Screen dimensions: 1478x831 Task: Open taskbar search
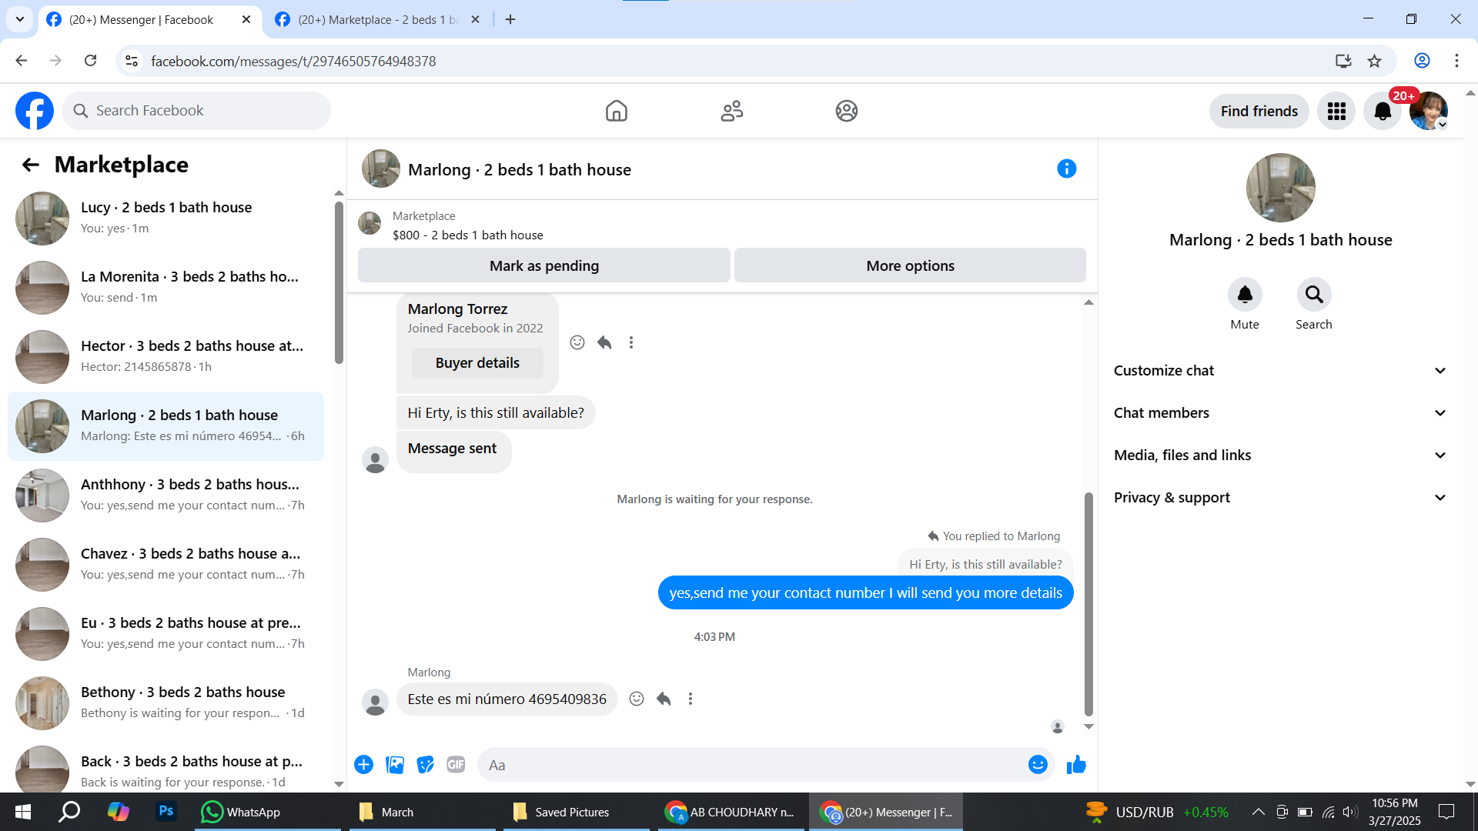click(70, 812)
